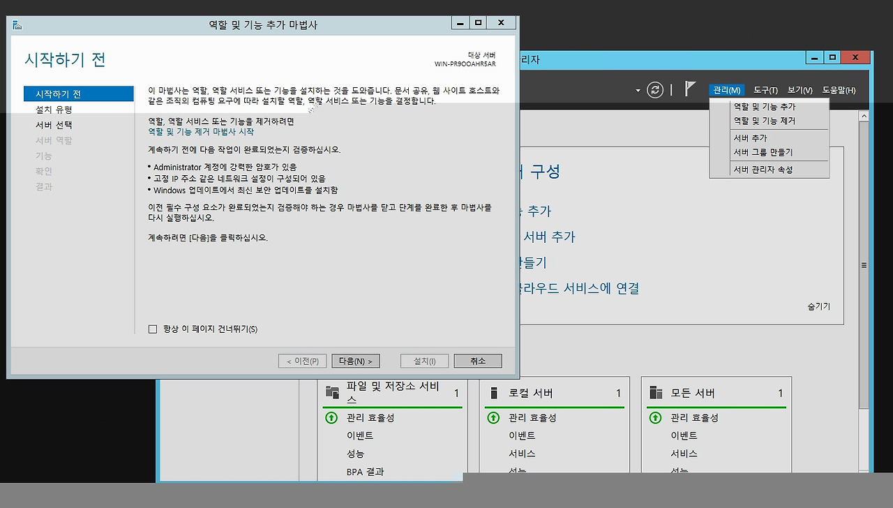Screen dimensions: 893x508
Task: Open the 도구(T) menu
Action: tap(765, 90)
